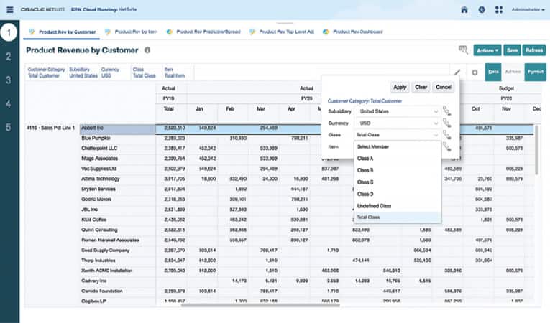Select the Cadvery Inc row header
Screen dimensions: 550x323
[117, 281]
